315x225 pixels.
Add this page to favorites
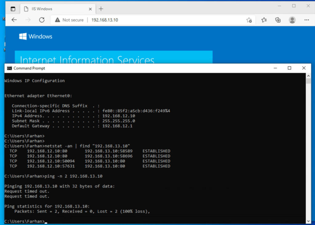click(249, 20)
